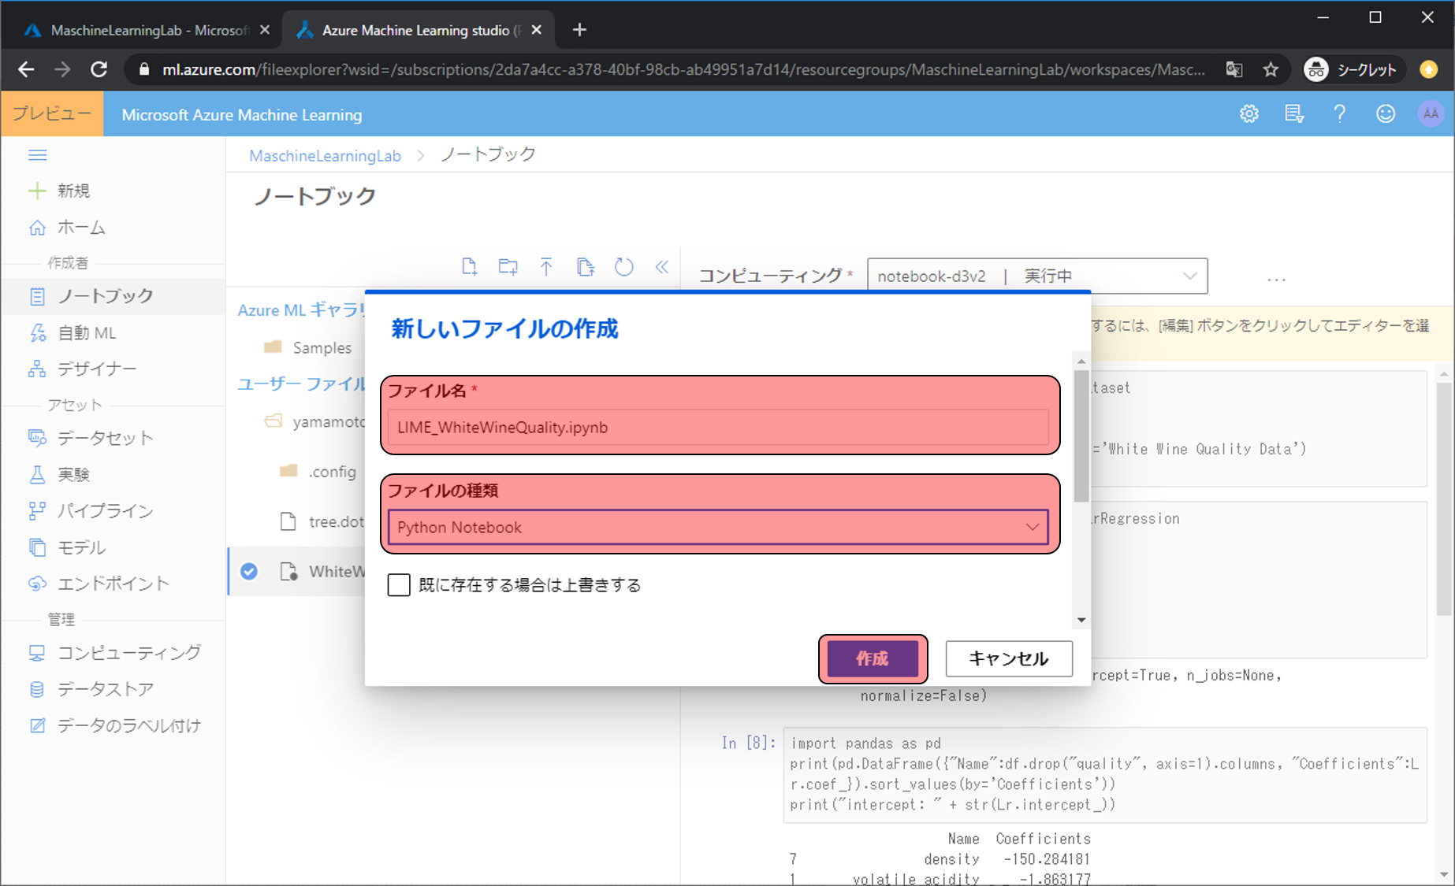Click the file name input field
This screenshot has height=886, width=1455.
point(718,428)
